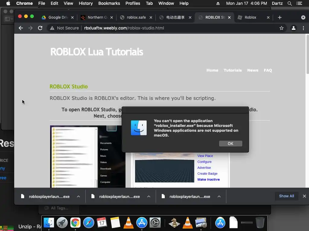Open Control Center icon in the menu bar
309x231 pixels.
click(x=299, y=3)
